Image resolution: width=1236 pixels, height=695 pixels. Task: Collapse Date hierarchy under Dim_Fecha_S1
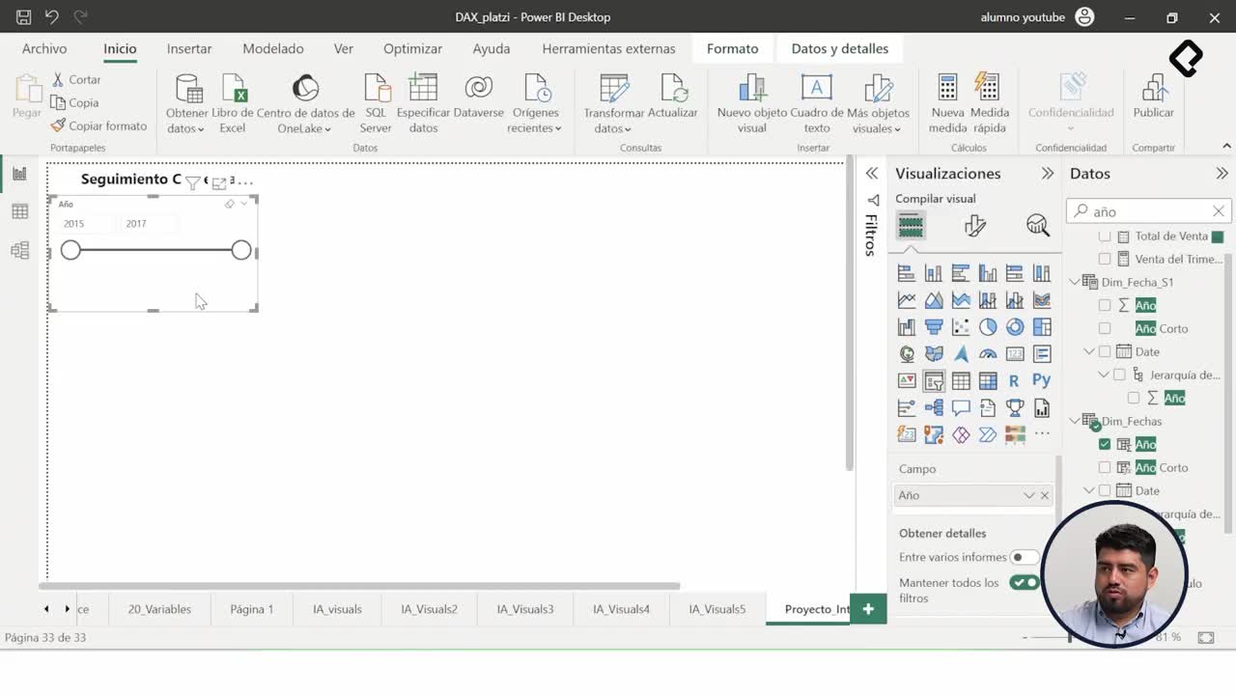[1089, 351]
